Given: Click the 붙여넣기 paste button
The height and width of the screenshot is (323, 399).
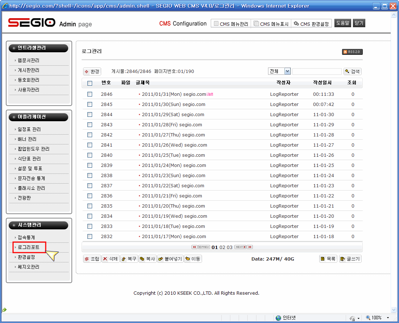Looking at the screenshot, I should [170, 259].
